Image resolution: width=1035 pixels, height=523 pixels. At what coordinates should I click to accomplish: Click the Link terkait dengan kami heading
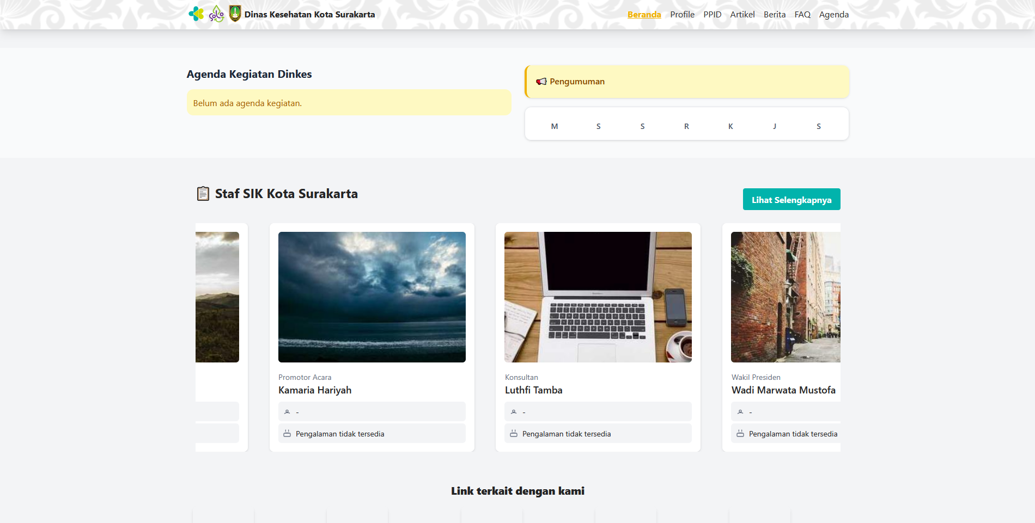click(x=517, y=491)
